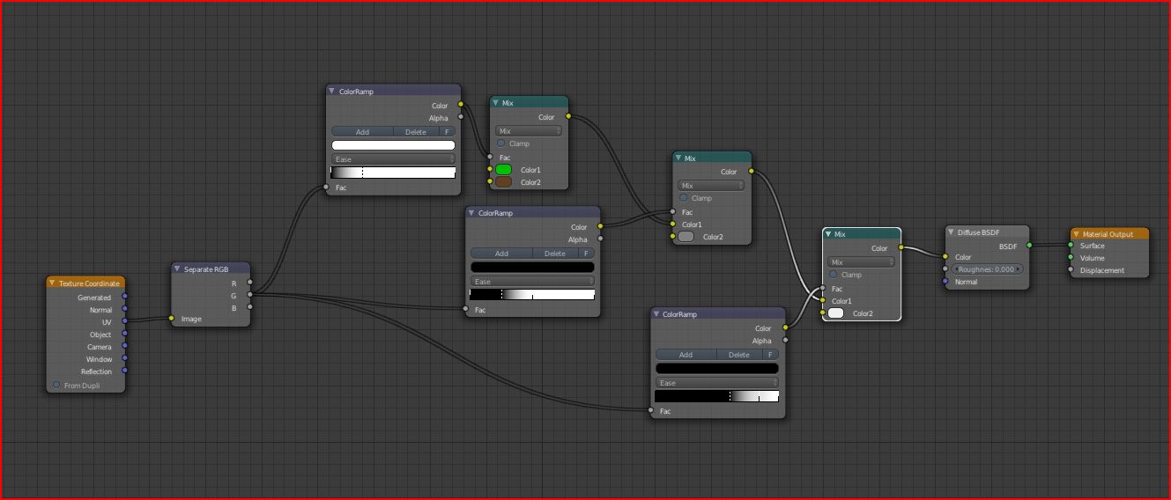Viewport: 1171px width, 500px height.
Task: Open the brown Color2 swatch
Action: [x=504, y=182]
